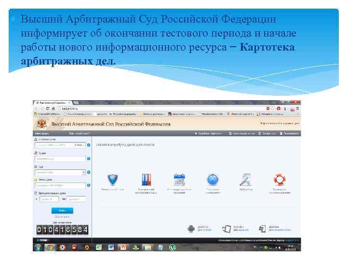Click the blue button beside the judge field
The image size is (347, 260).
coord(89,159)
